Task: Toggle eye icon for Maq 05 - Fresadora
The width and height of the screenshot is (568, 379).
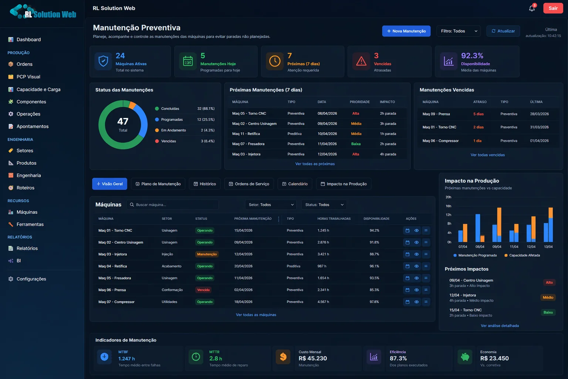Action: (x=416, y=278)
